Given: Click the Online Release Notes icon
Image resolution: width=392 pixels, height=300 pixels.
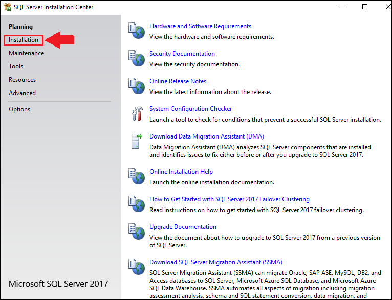Looking at the screenshot, I should [137, 86].
